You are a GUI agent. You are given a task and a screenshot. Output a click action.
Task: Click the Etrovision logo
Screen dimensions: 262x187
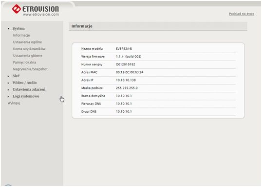pyautogui.click(x=35, y=10)
